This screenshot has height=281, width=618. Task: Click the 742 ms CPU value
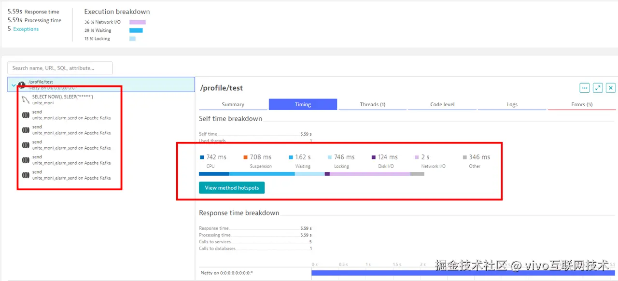(216, 157)
